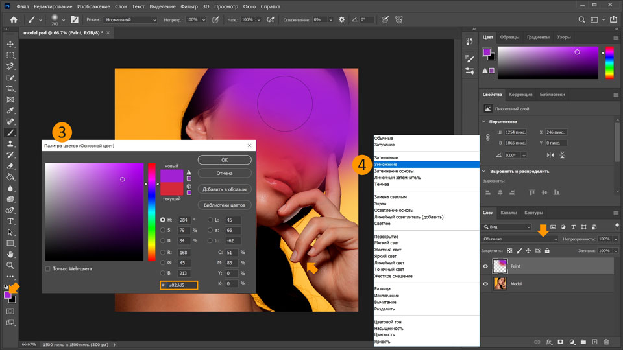
Task: Delete layer with trash icon
Action: click(606, 342)
